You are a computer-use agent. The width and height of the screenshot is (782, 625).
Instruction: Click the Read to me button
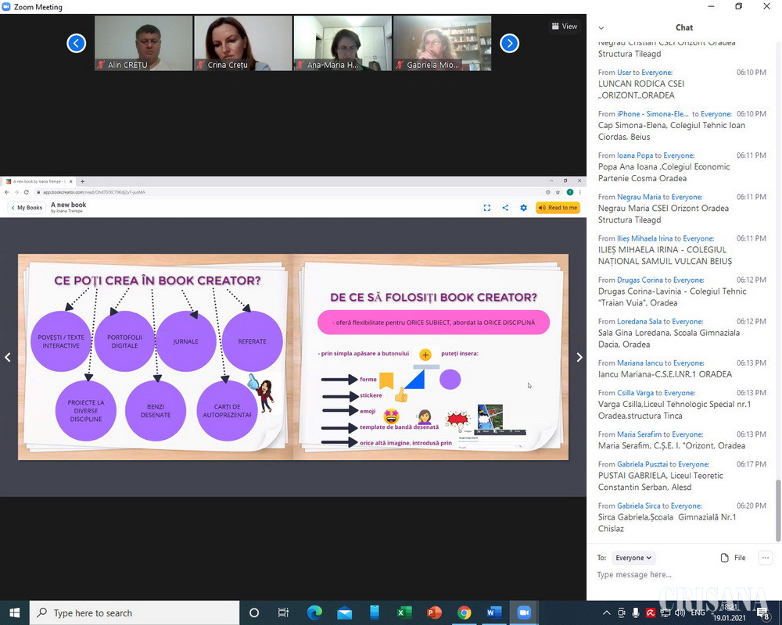click(x=558, y=208)
